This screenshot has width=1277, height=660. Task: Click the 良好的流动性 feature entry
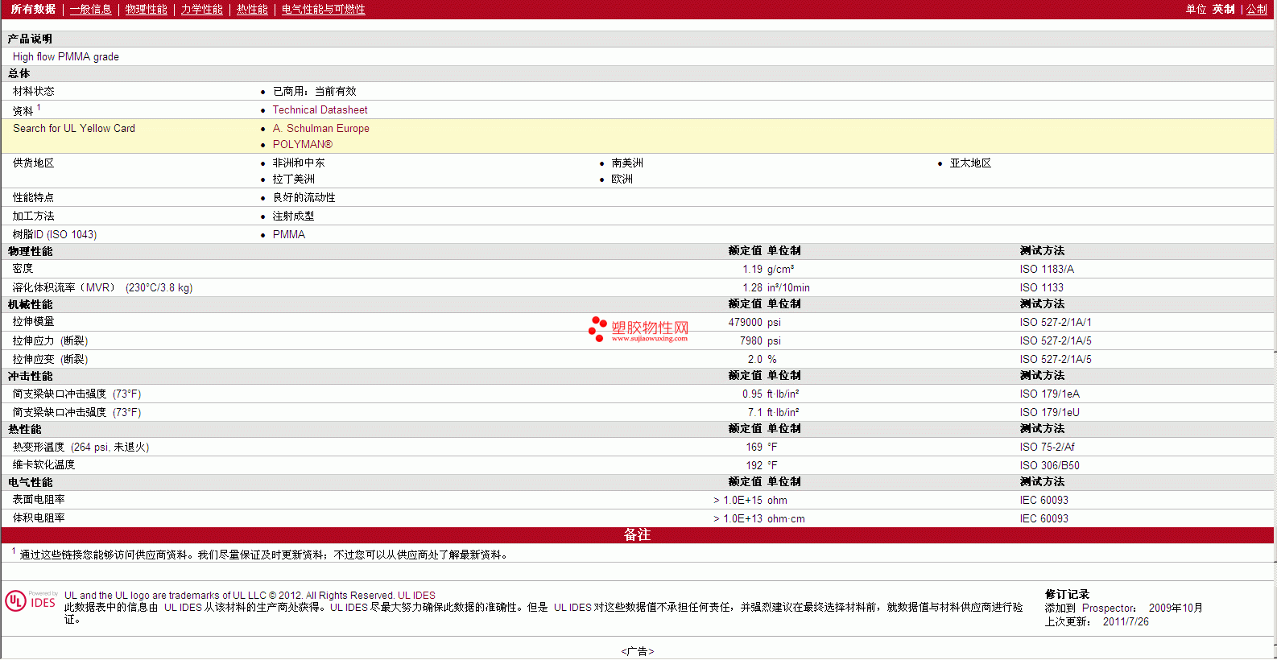(x=304, y=198)
